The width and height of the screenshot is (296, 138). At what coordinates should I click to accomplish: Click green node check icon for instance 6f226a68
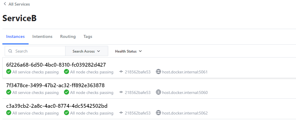point(67,72)
